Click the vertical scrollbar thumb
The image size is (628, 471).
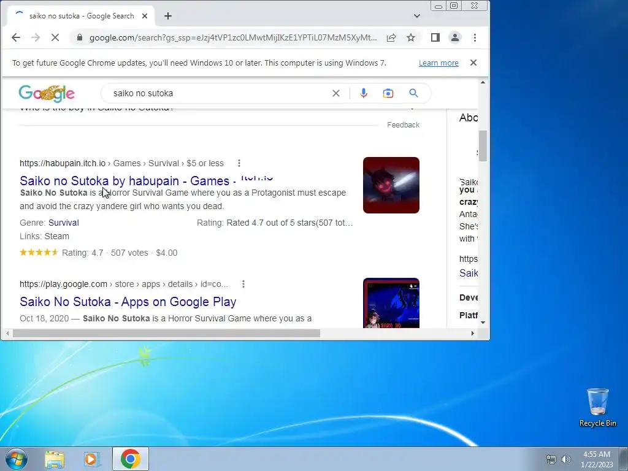click(x=483, y=146)
